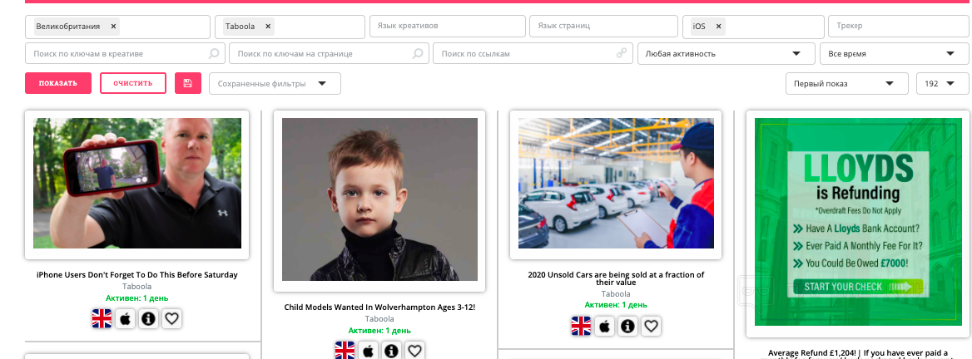Click the ПОКАЗАТЬ button
Screen dimensions: 972x359
[58, 84]
